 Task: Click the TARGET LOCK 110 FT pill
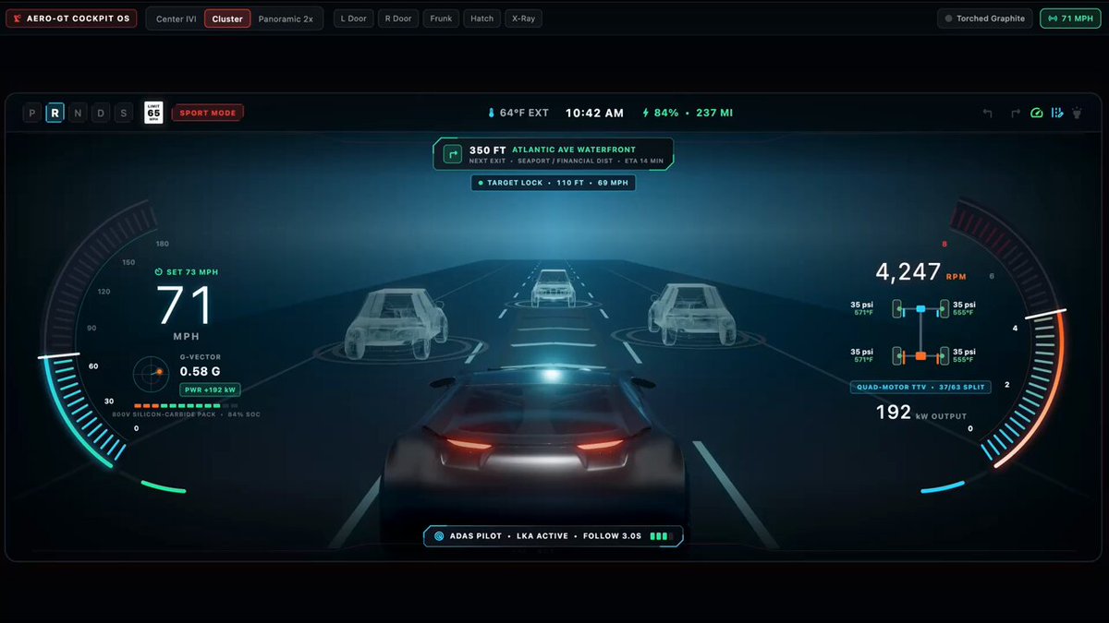tap(553, 184)
